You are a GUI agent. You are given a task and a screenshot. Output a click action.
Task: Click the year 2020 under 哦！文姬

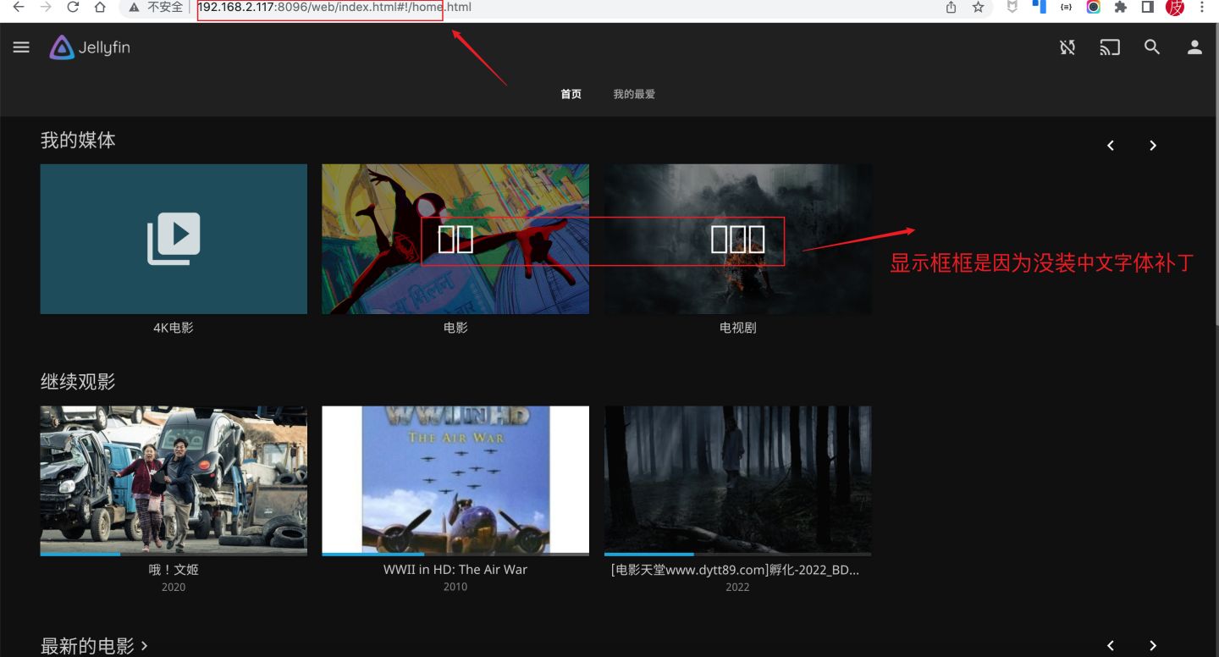pos(174,587)
